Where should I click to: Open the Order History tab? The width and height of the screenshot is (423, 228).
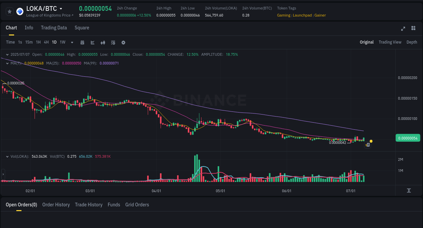pyautogui.click(x=56, y=205)
